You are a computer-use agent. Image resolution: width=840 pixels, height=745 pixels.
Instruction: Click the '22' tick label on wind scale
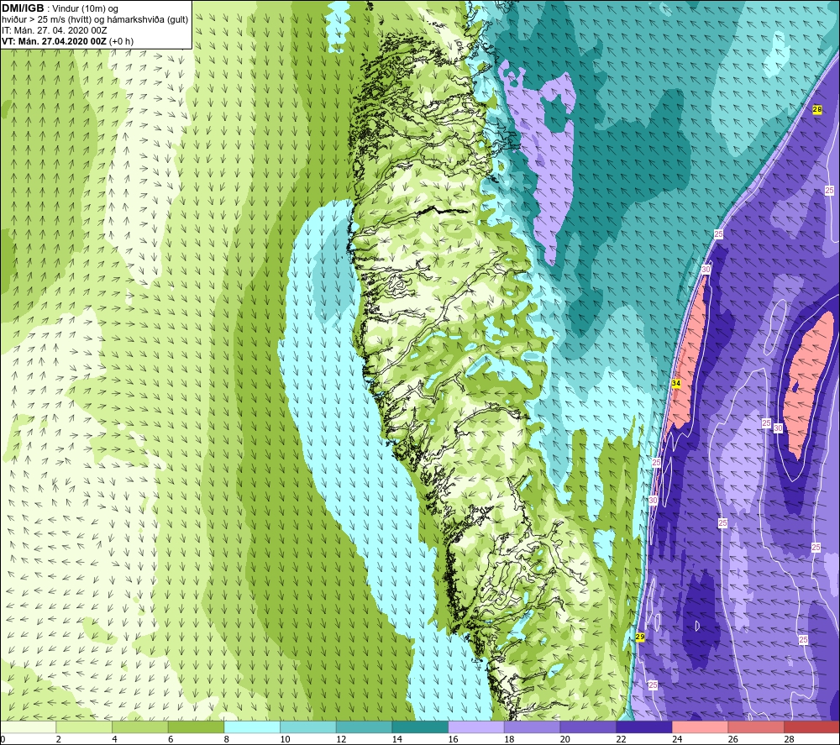[x=621, y=739]
